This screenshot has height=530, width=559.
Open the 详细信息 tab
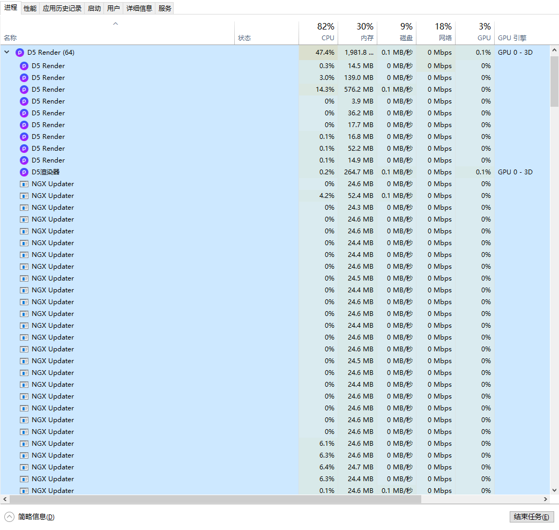(x=139, y=8)
